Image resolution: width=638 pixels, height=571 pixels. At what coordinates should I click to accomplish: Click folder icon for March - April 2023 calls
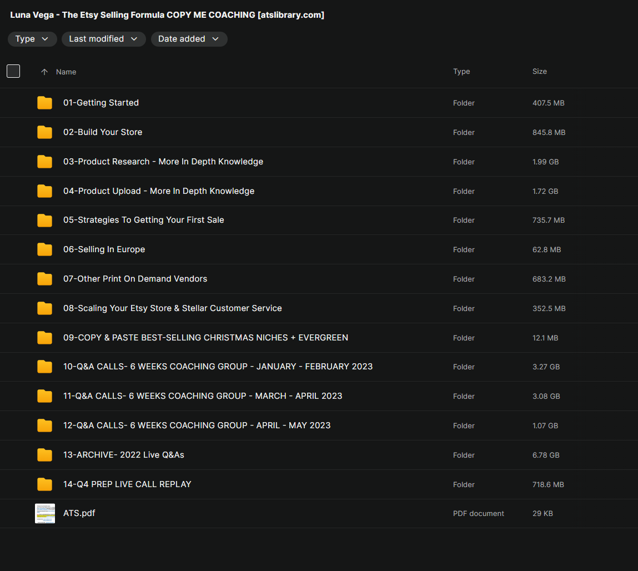(45, 396)
